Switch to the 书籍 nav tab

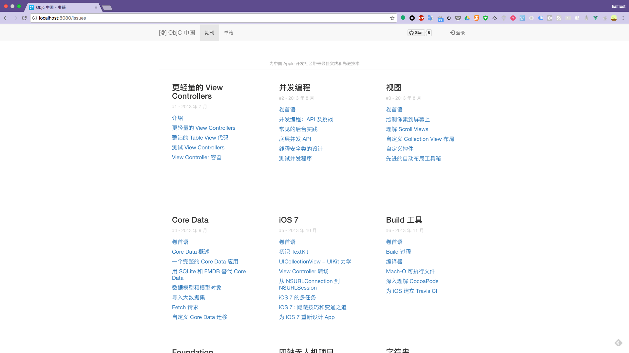pos(229,33)
